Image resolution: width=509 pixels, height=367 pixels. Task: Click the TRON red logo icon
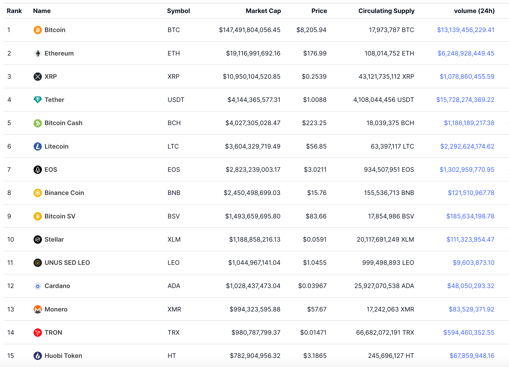click(37, 333)
